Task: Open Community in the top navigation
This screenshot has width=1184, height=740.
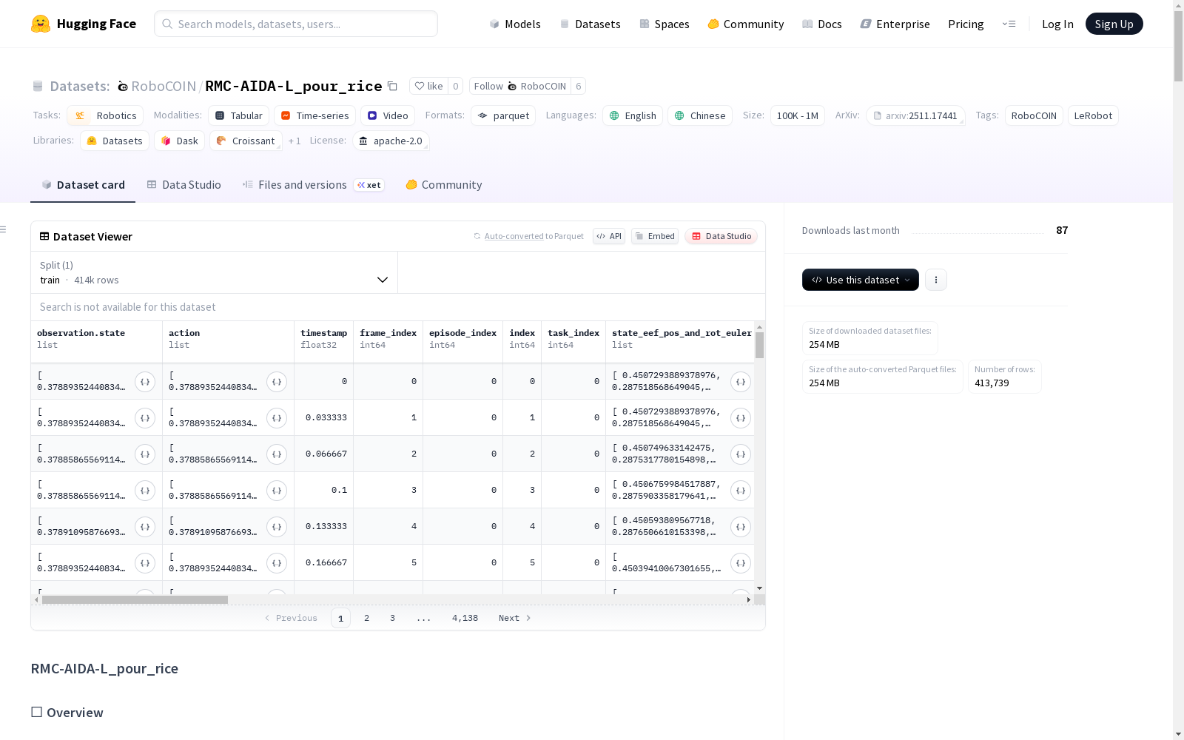Action: click(x=746, y=24)
